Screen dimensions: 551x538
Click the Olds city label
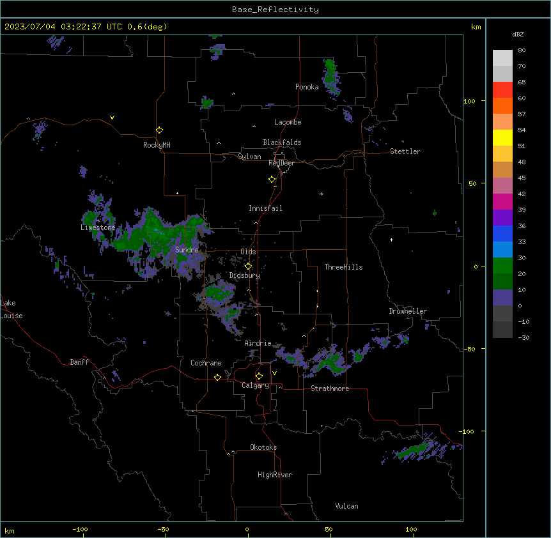click(x=248, y=252)
